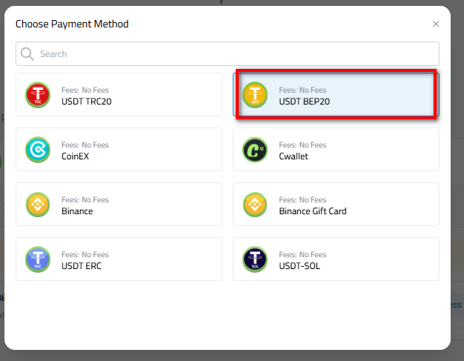Click the Binance logo icon beside Binance
464x361 pixels.
click(38, 205)
